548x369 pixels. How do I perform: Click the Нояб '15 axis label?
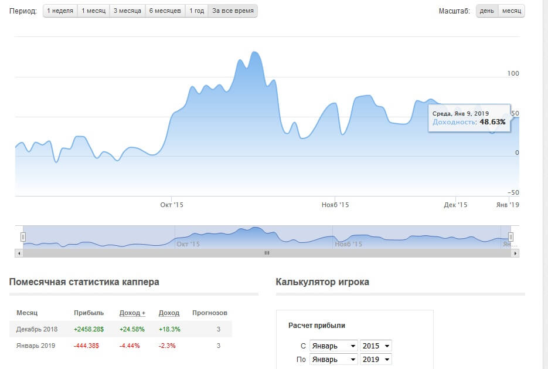335,205
